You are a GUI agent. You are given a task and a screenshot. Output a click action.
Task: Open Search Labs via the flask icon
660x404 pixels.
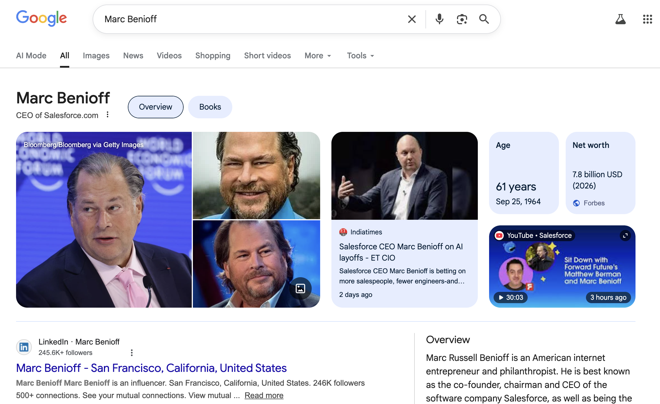(x=621, y=19)
